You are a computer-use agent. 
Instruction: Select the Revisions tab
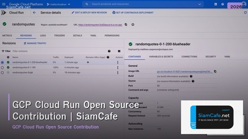[x=26, y=36]
